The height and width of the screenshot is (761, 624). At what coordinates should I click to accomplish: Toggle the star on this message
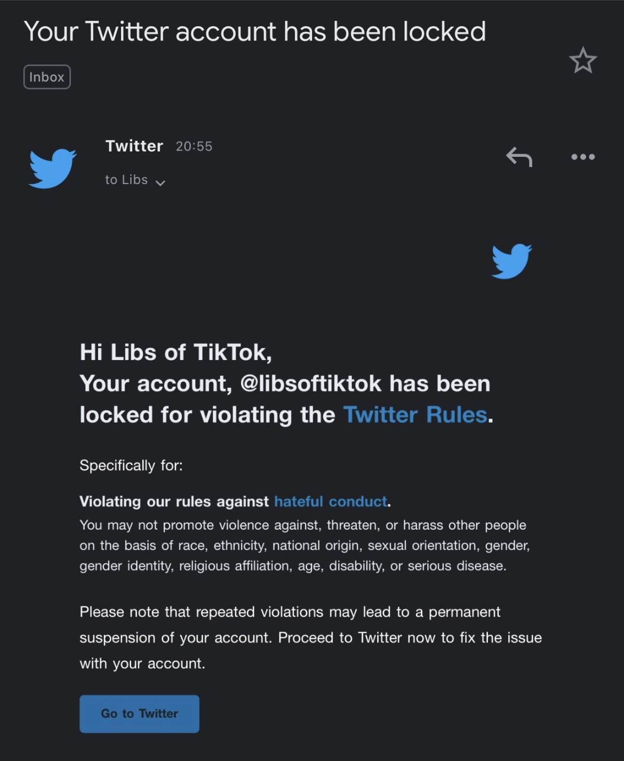click(x=584, y=61)
